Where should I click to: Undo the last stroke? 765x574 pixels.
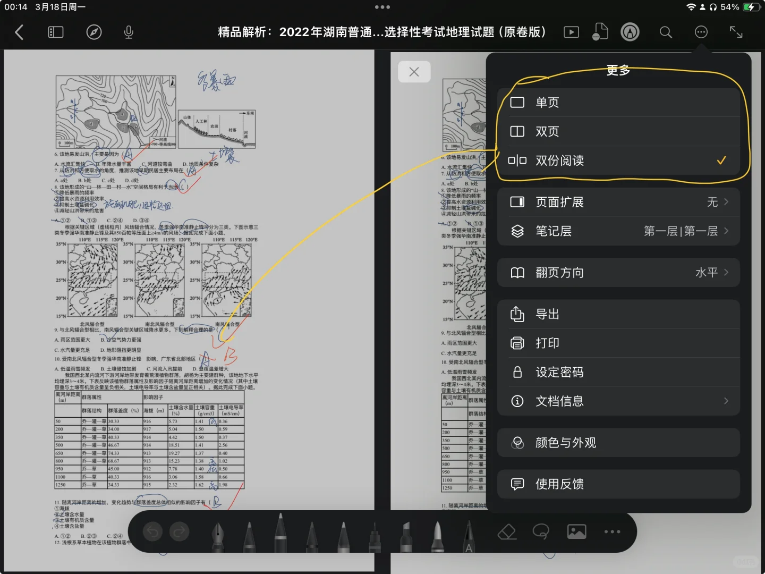(x=153, y=531)
